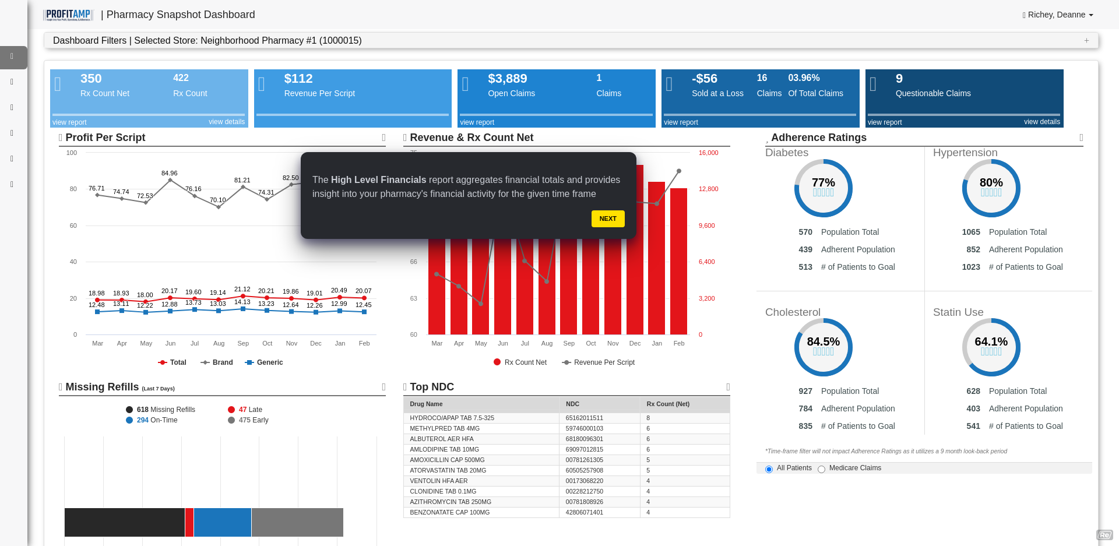Click the NEXT button in the tutorial popup
The image size is (1119, 546).
608,219
